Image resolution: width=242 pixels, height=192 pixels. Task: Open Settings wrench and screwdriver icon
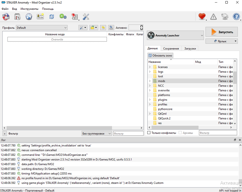point(86,17)
